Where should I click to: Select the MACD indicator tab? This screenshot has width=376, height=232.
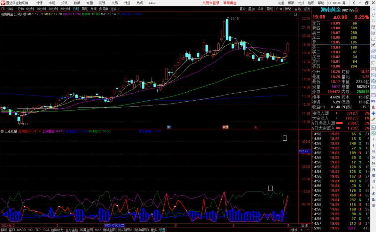[21, 230]
